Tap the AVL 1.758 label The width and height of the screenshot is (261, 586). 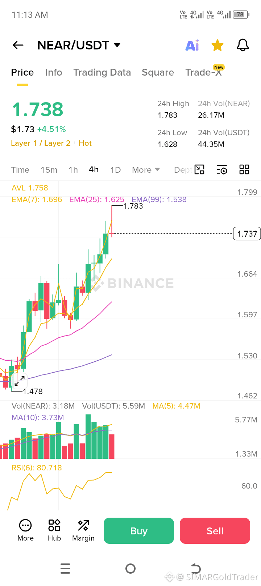[x=30, y=188]
